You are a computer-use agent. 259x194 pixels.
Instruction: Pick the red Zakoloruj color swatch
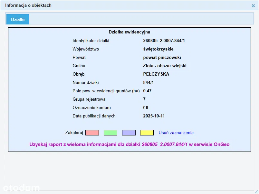(92, 133)
